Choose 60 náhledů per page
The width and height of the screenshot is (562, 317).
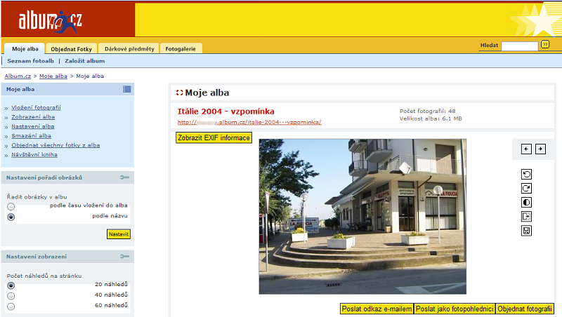coord(11,306)
